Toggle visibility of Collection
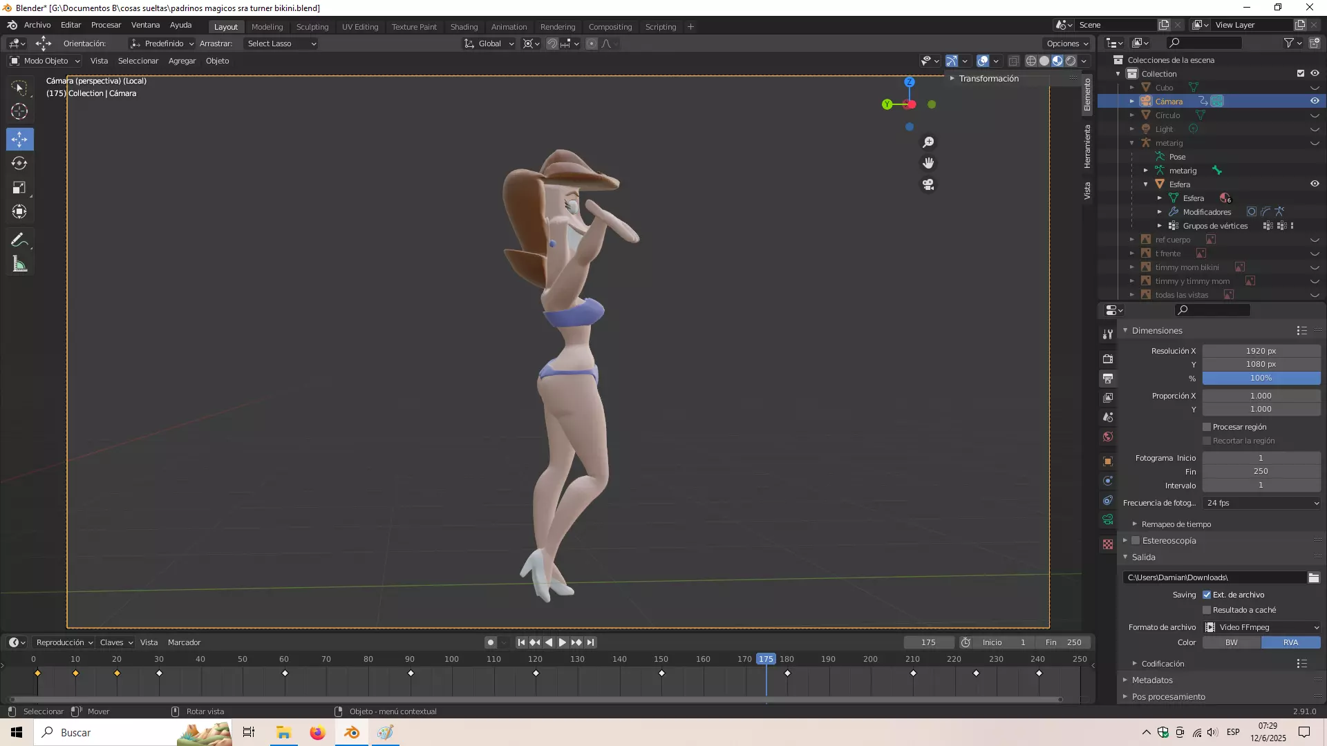This screenshot has width=1327, height=746. pyautogui.click(x=1315, y=73)
